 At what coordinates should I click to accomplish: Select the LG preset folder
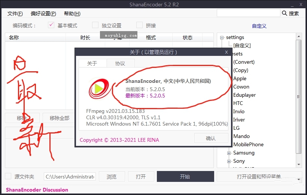[236, 128]
